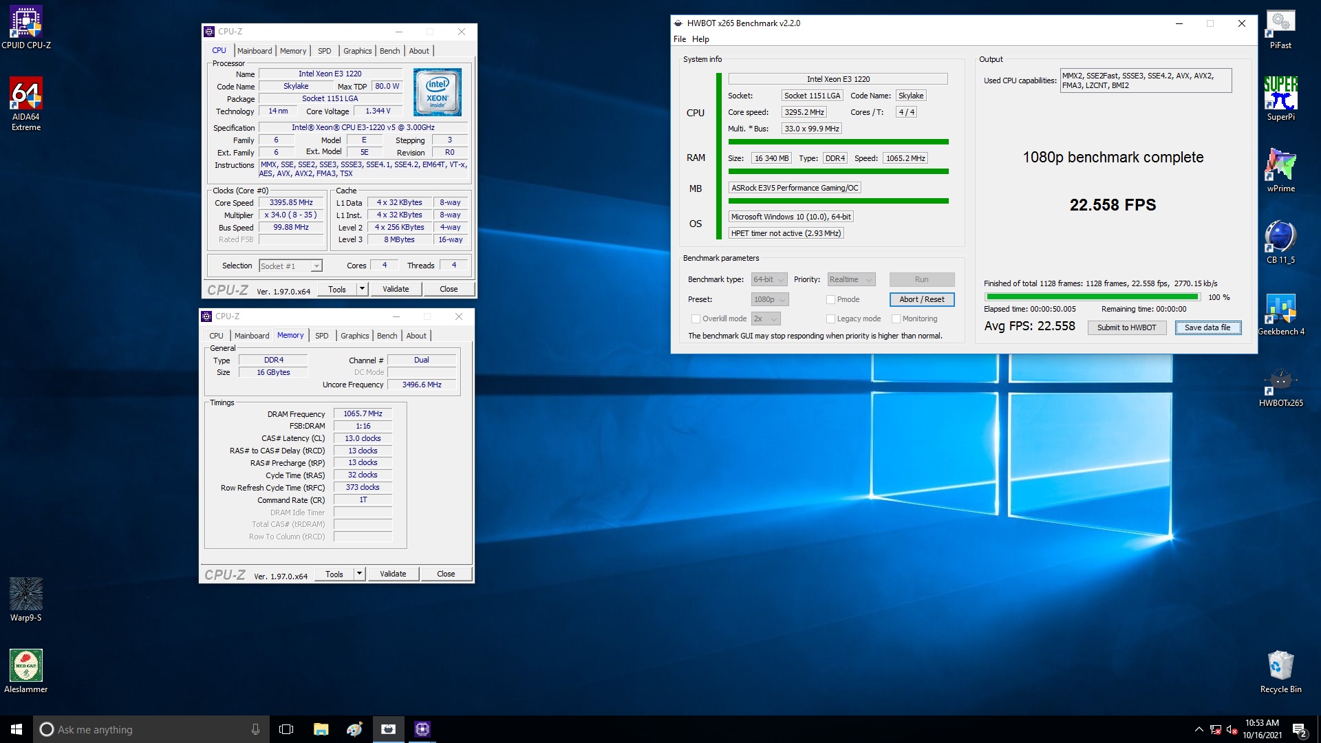Open CPUID CPU-Z desktop shortcut

pyautogui.click(x=26, y=28)
